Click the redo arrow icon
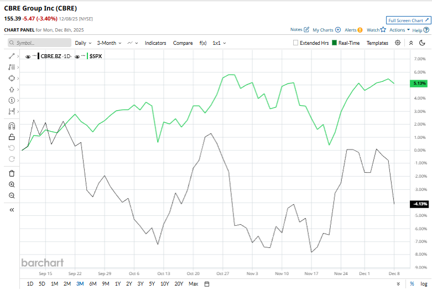 tap(12, 159)
